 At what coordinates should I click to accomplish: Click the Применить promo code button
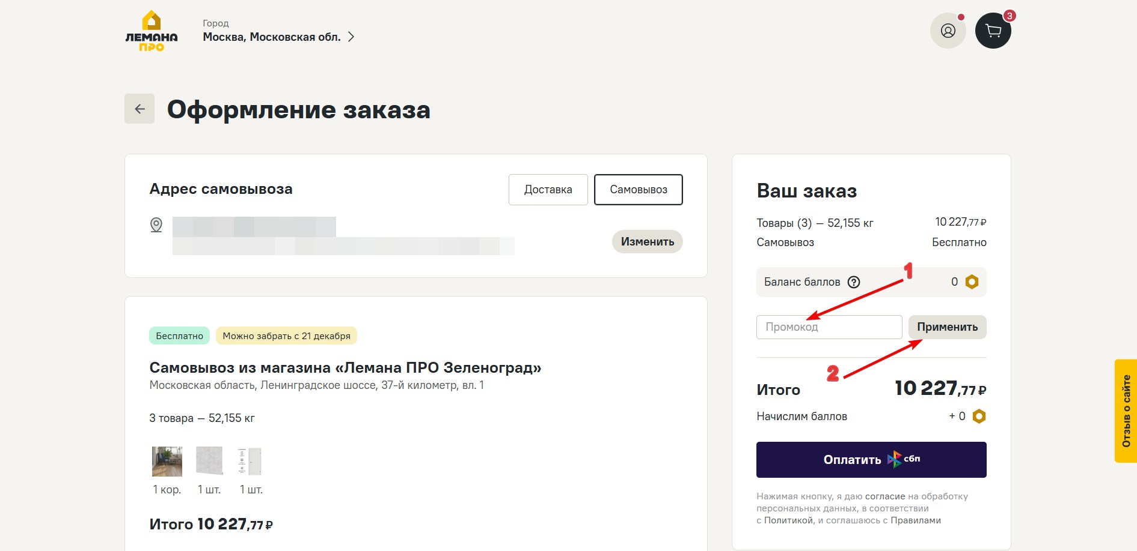point(947,327)
